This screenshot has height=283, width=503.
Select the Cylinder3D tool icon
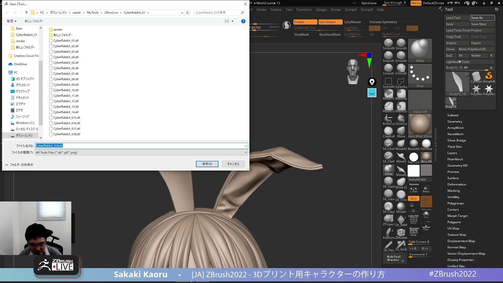point(476,77)
